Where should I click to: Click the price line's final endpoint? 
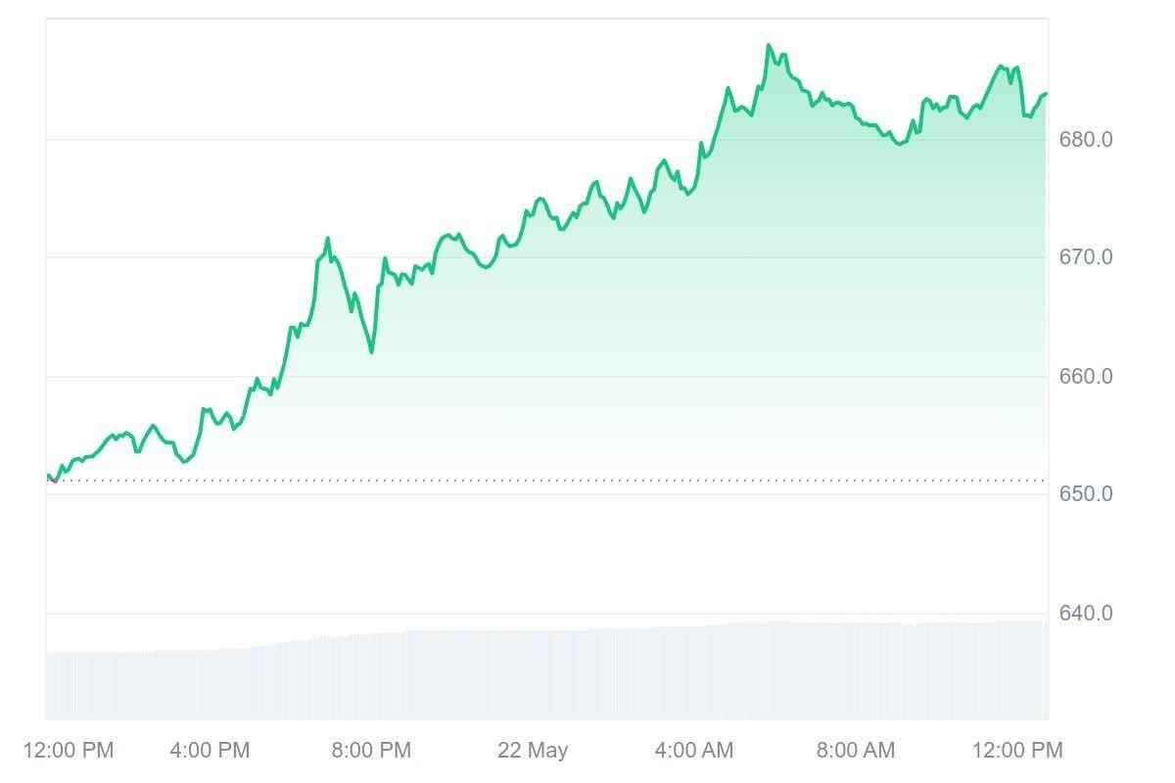coord(1046,94)
